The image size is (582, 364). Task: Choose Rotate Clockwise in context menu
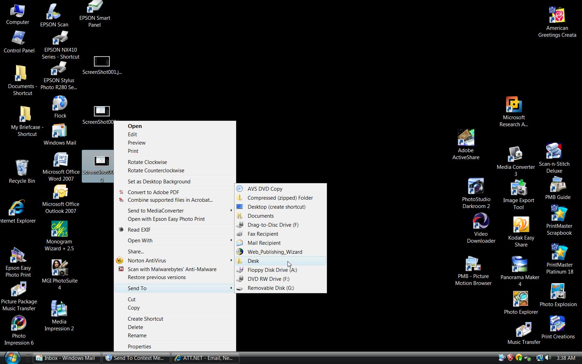point(175,162)
